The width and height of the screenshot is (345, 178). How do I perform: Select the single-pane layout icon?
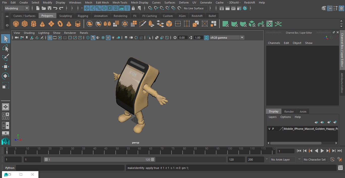click(6, 107)
